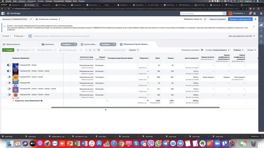Open Telegram in the dock
The width and height of the screenshot is (264, 148).
tap(165, 143)
